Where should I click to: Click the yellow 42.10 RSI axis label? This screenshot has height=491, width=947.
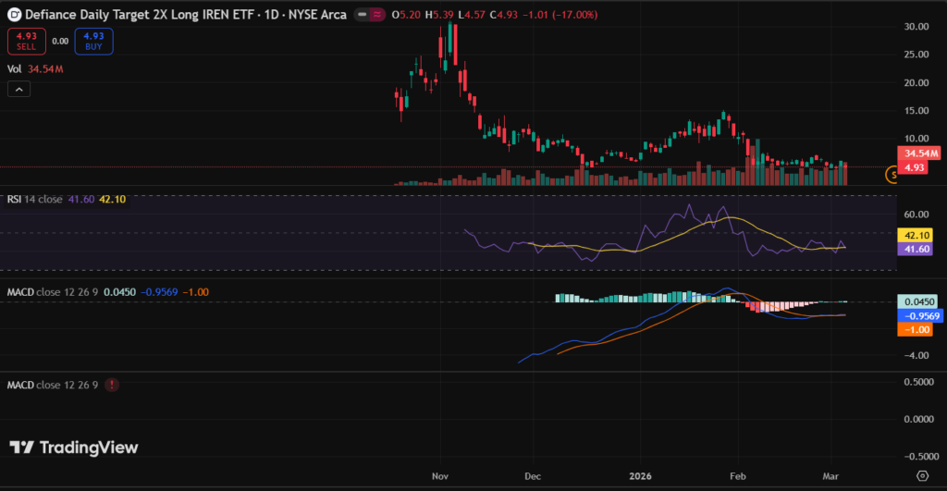(x=915, y=236)
